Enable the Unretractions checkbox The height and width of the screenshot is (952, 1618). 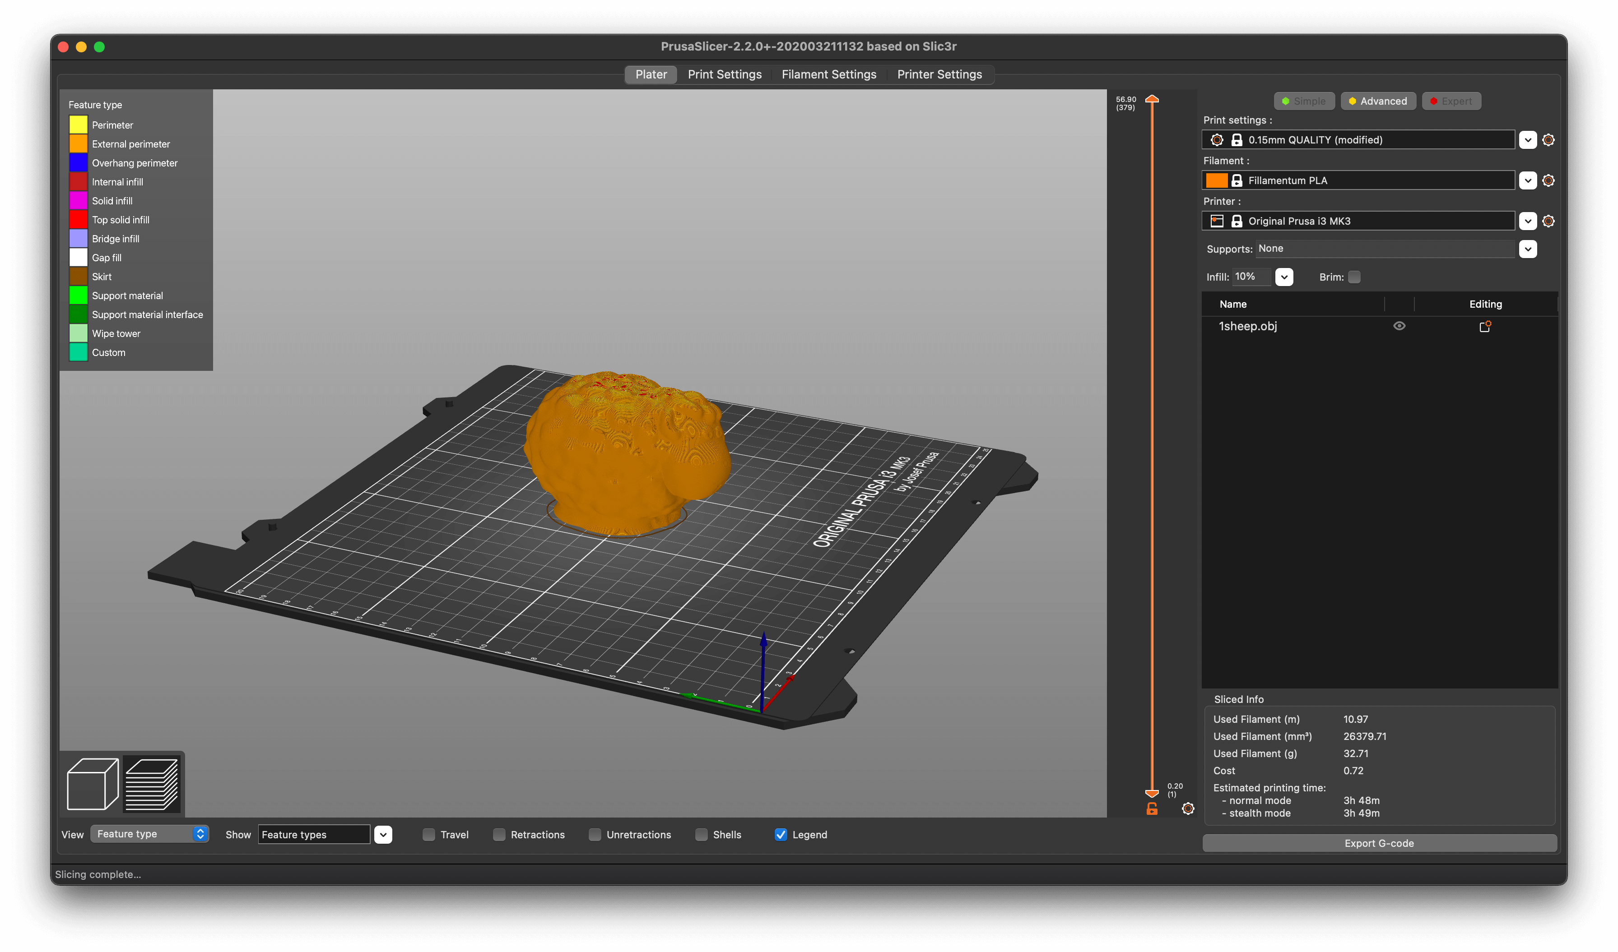point(595,835)
